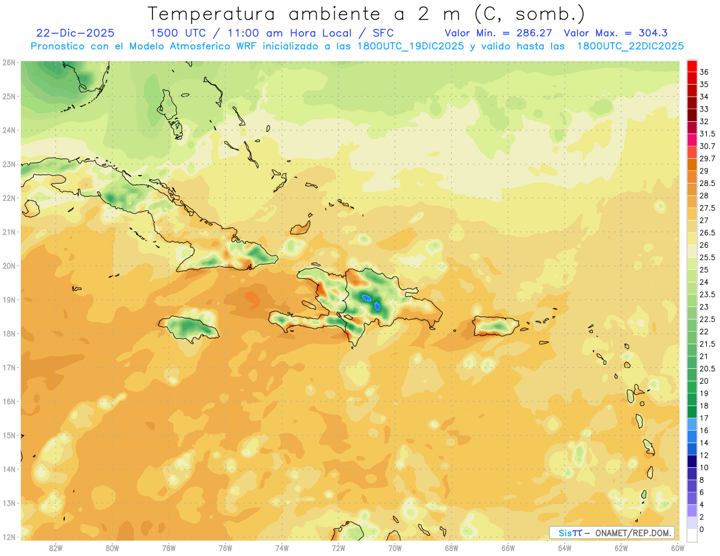This screenshot has height=556, width=720.
Task: Click the '15N' latitude label
Action: 9,435
